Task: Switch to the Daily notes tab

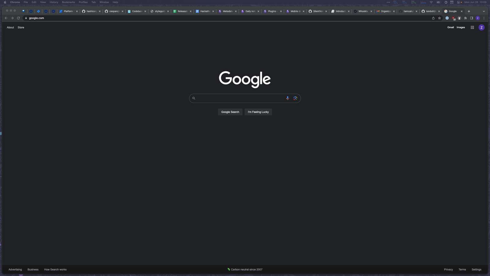Action: (250, 11)
